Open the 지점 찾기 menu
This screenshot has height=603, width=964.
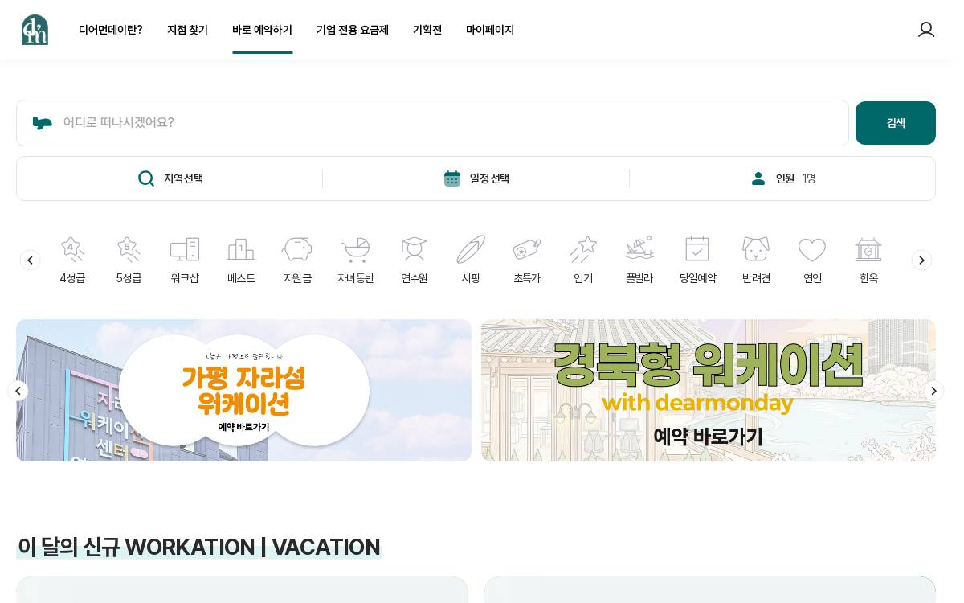(187, 30)
